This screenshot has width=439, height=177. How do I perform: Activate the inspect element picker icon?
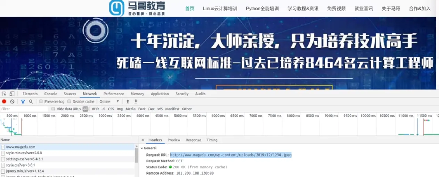tap(4, 94)
